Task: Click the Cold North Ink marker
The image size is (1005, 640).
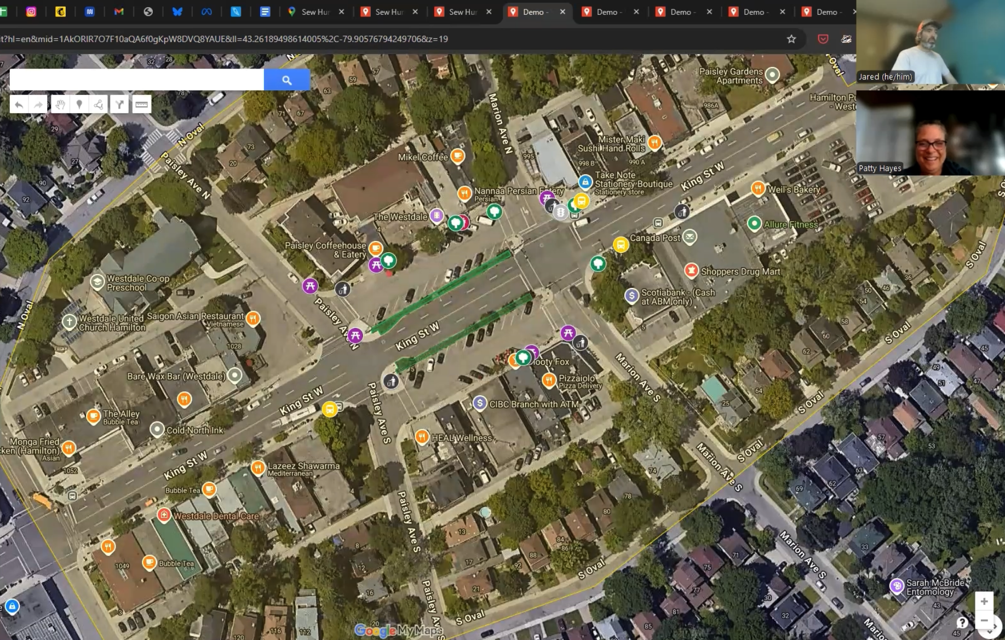Action: (157, 429)
